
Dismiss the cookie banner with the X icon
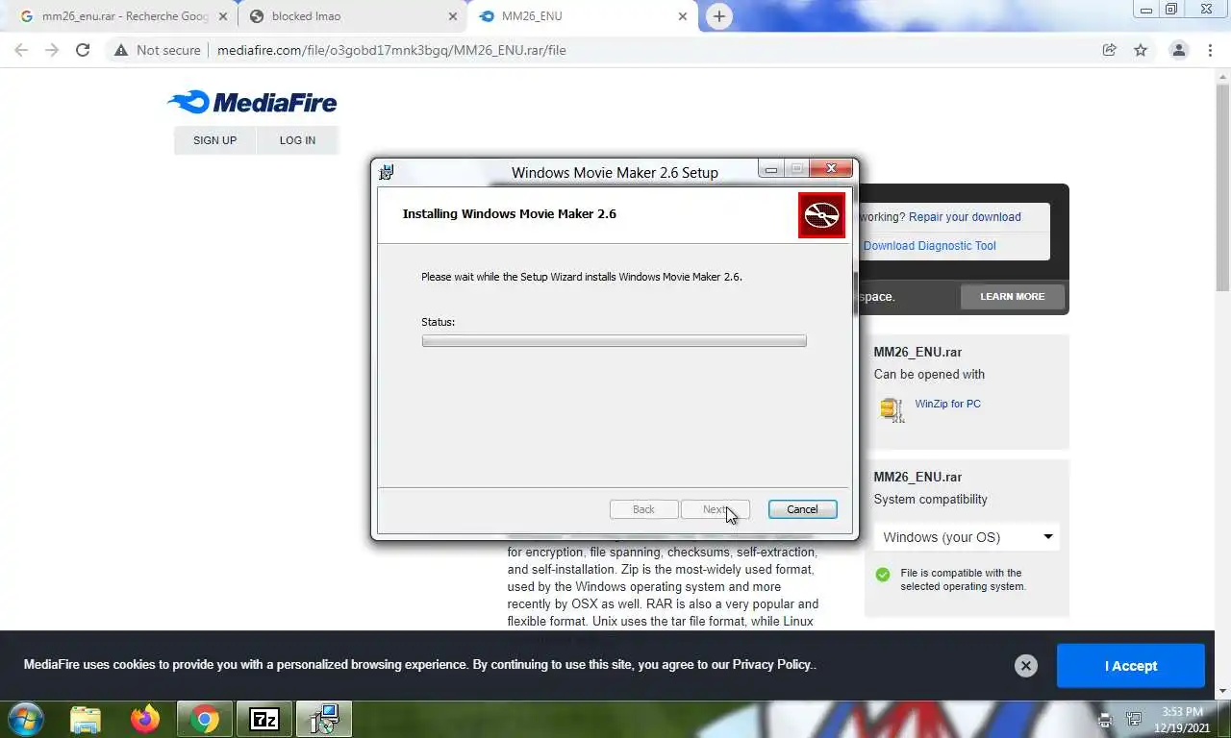tap(1026, 666)
